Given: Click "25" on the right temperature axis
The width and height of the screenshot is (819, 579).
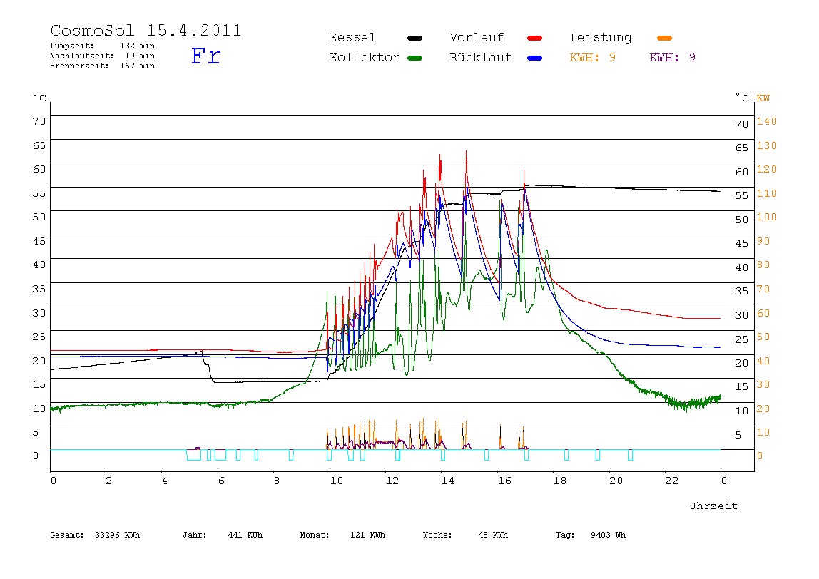Looking at the screenshot, I should click(x=742, y=339).
